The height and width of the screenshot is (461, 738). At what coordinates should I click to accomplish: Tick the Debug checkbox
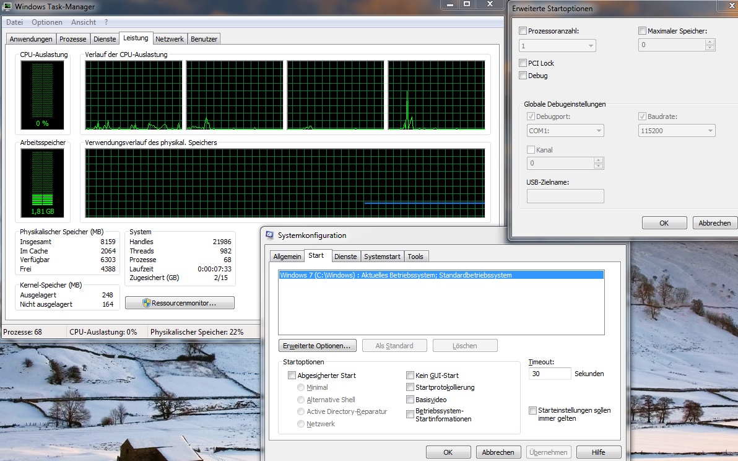tap(523, 76)
